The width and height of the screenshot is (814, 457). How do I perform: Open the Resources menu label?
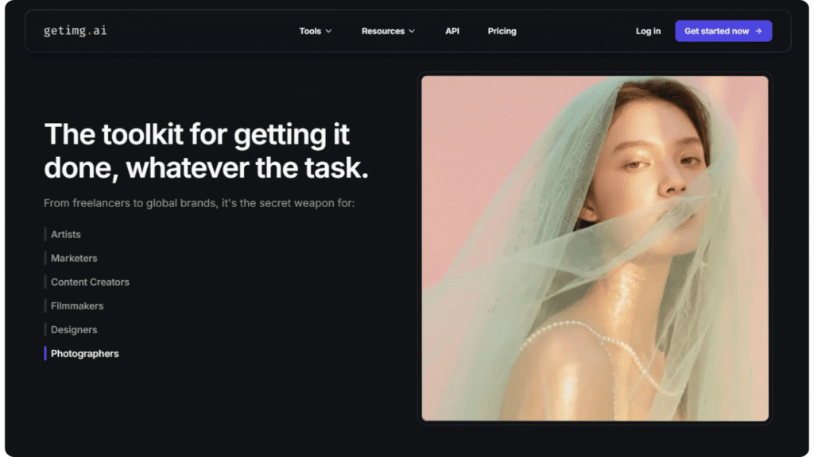(x=382, y=31)
